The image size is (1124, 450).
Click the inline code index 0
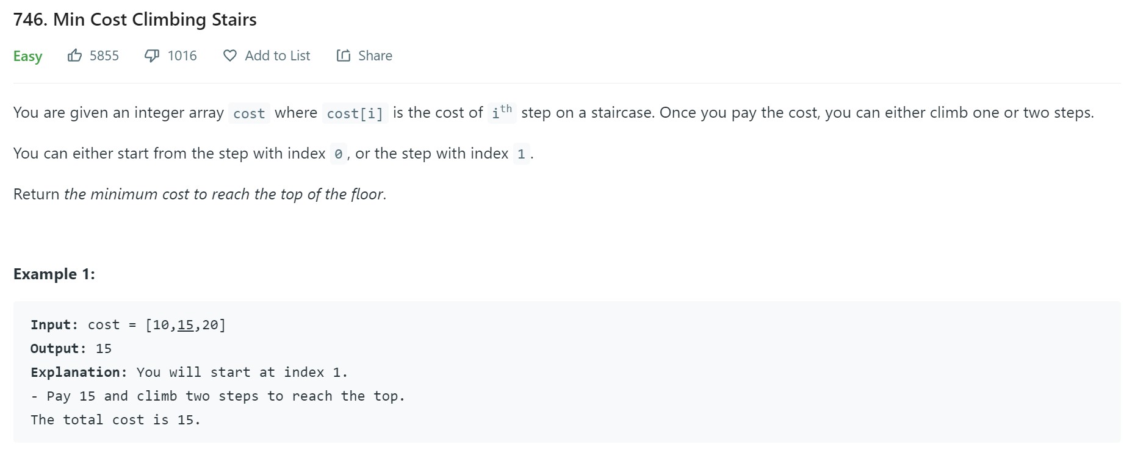[x=338, y=154]
